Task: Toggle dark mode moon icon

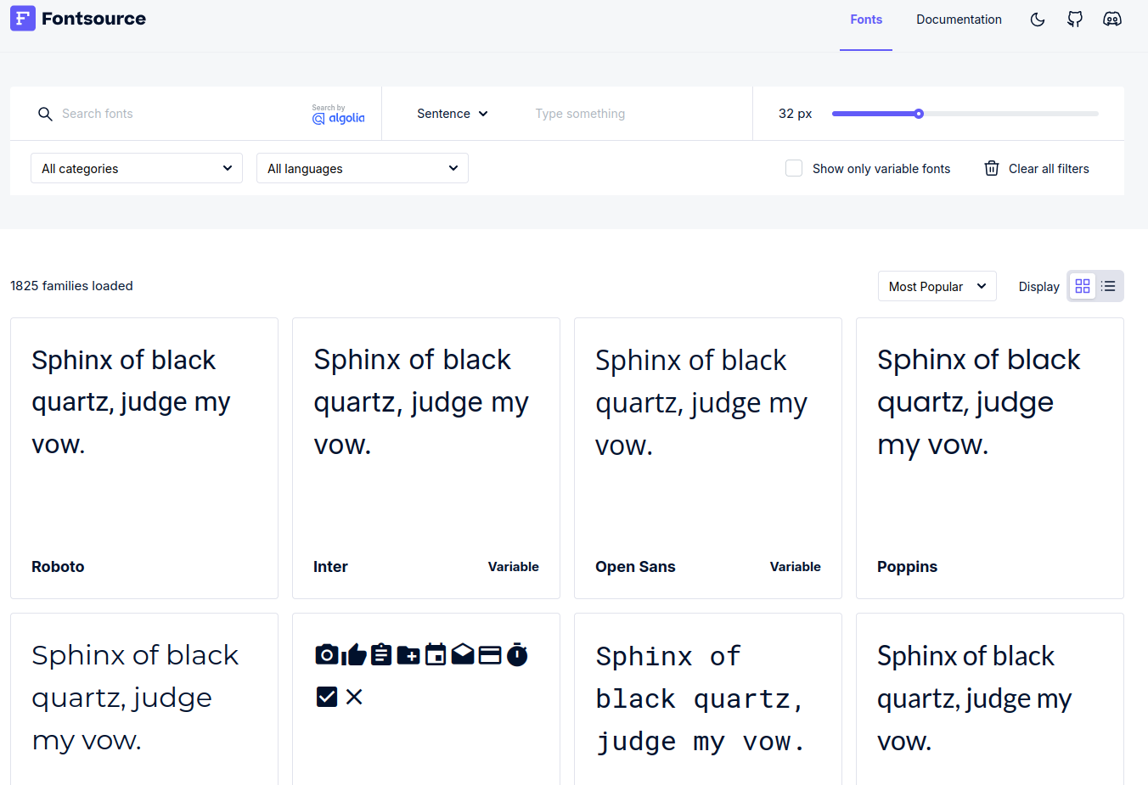Action: tap(1038, 20)
